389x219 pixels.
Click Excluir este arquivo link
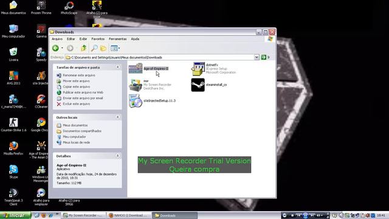pyautogui.click(x=77, y=104)
